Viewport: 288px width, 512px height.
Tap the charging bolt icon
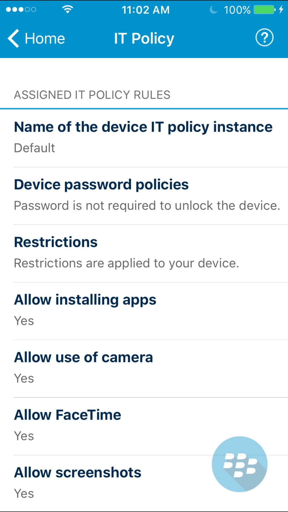[x=281, y=10]
